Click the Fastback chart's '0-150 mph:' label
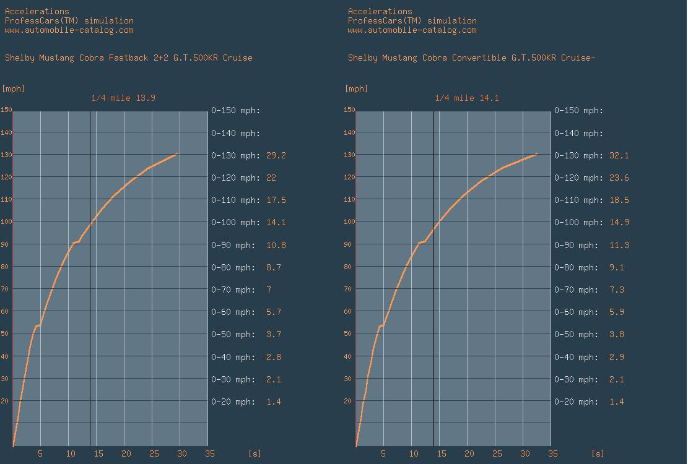This screenshot has width=688, height=464. (x=236, y=111)
